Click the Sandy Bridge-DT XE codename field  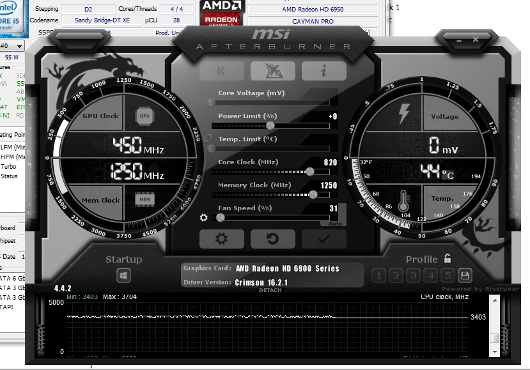click(x=102, y=20)
